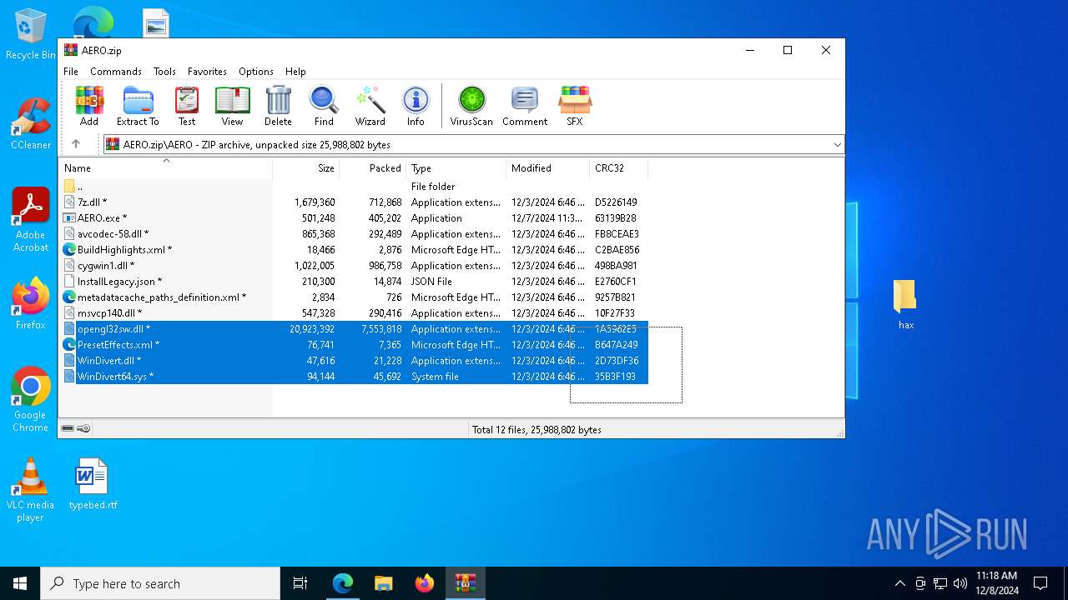Open the Favorites menu

click(207, 72)
